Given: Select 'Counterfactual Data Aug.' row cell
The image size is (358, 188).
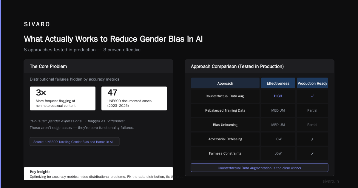Looking at the screenshot, I should point(225,96).
